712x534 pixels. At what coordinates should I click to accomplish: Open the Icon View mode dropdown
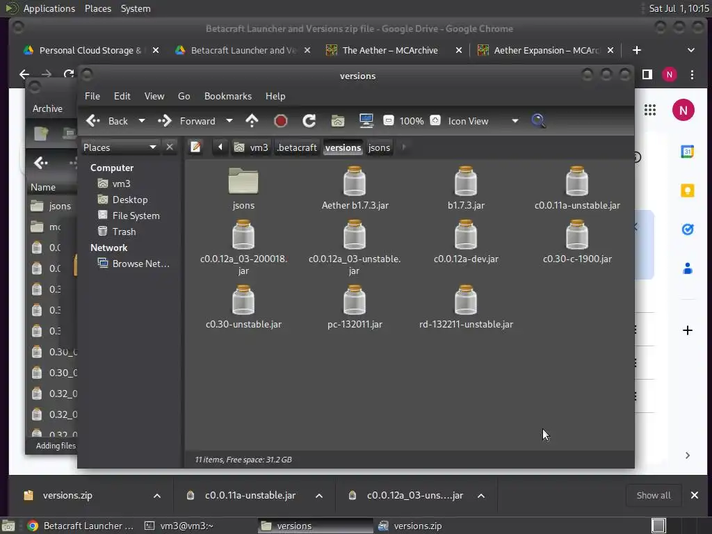point(483,121)
